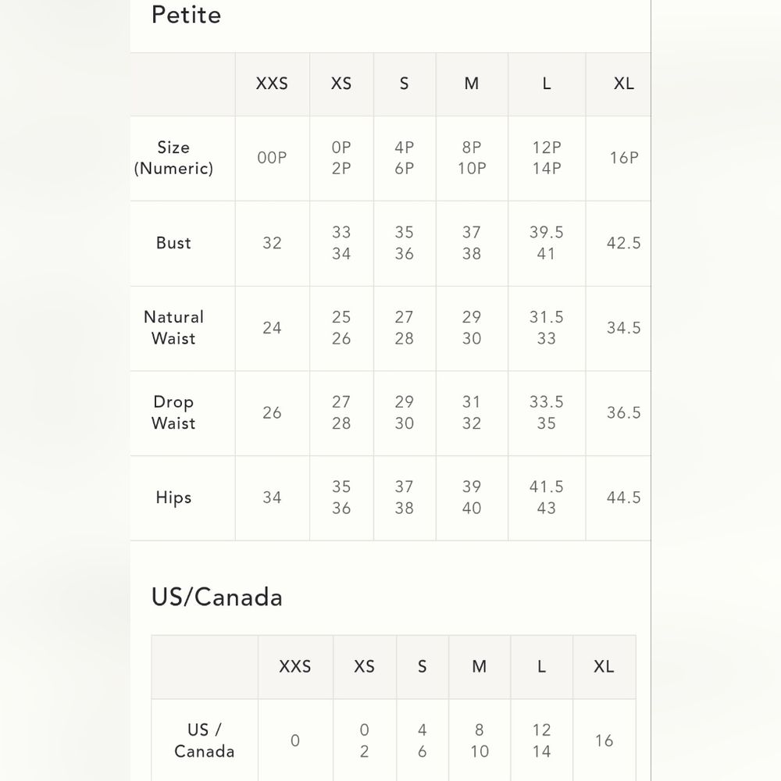Select the Bust row label
Screen dimensions: 781x781
[x=173, y=243]
